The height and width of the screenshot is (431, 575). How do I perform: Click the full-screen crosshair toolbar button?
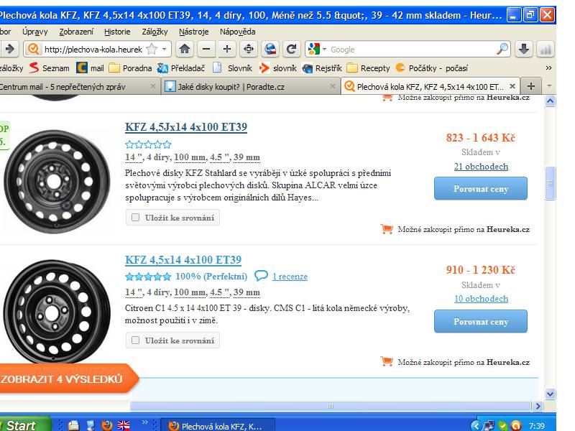point(249,49)
